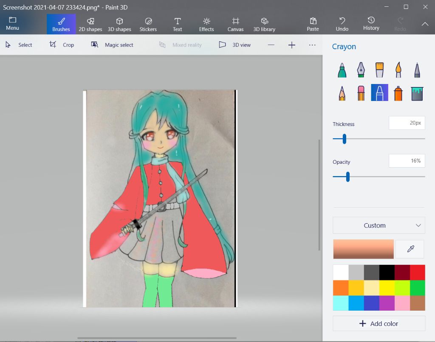Screen dimensions: 435x342
Task: Select the Watercolor brush
Action: point(398,70)
